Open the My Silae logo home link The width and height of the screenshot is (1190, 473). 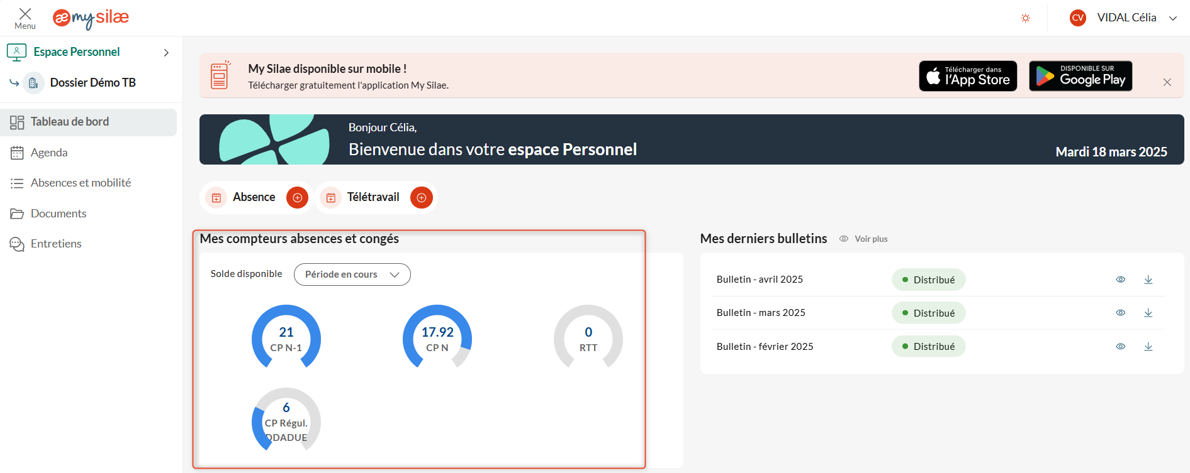(91, 18)
